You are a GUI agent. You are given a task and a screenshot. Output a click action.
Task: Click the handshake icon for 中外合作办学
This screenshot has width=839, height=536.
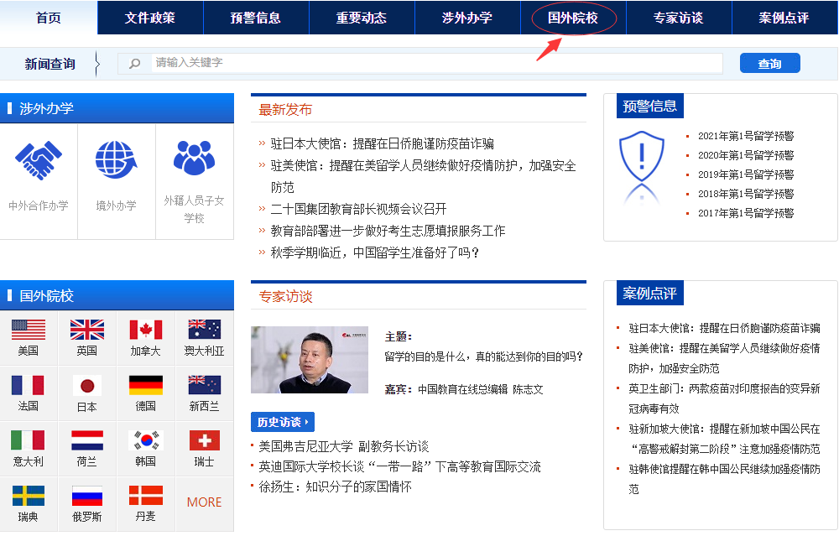(x=39, y=160)
